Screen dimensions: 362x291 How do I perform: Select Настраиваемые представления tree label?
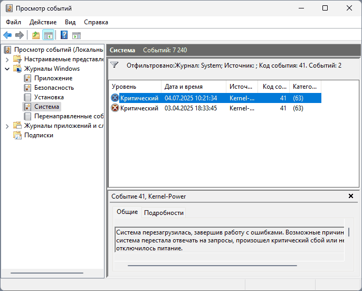[x=64, y=59]
